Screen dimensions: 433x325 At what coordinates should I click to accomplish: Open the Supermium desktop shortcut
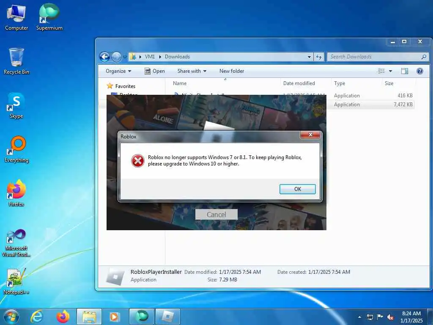click(x=49, y=17)
